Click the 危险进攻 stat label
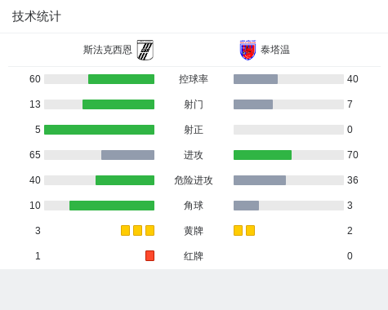Viewport: 388px width, 310px height. click(194, 180)
